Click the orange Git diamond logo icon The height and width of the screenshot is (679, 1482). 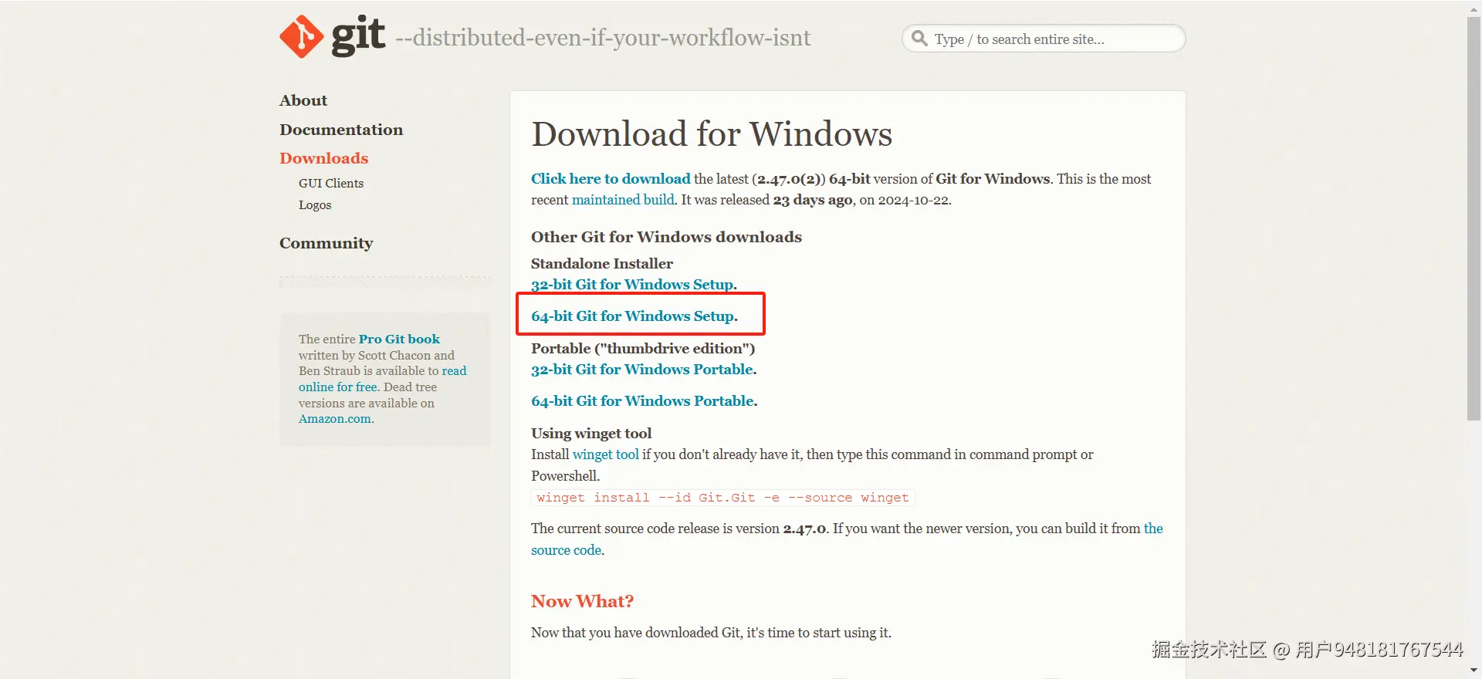pyautogui.click(x=302, y=36)
